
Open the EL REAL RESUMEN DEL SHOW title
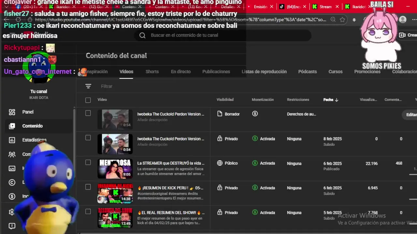tap(171, 213)
